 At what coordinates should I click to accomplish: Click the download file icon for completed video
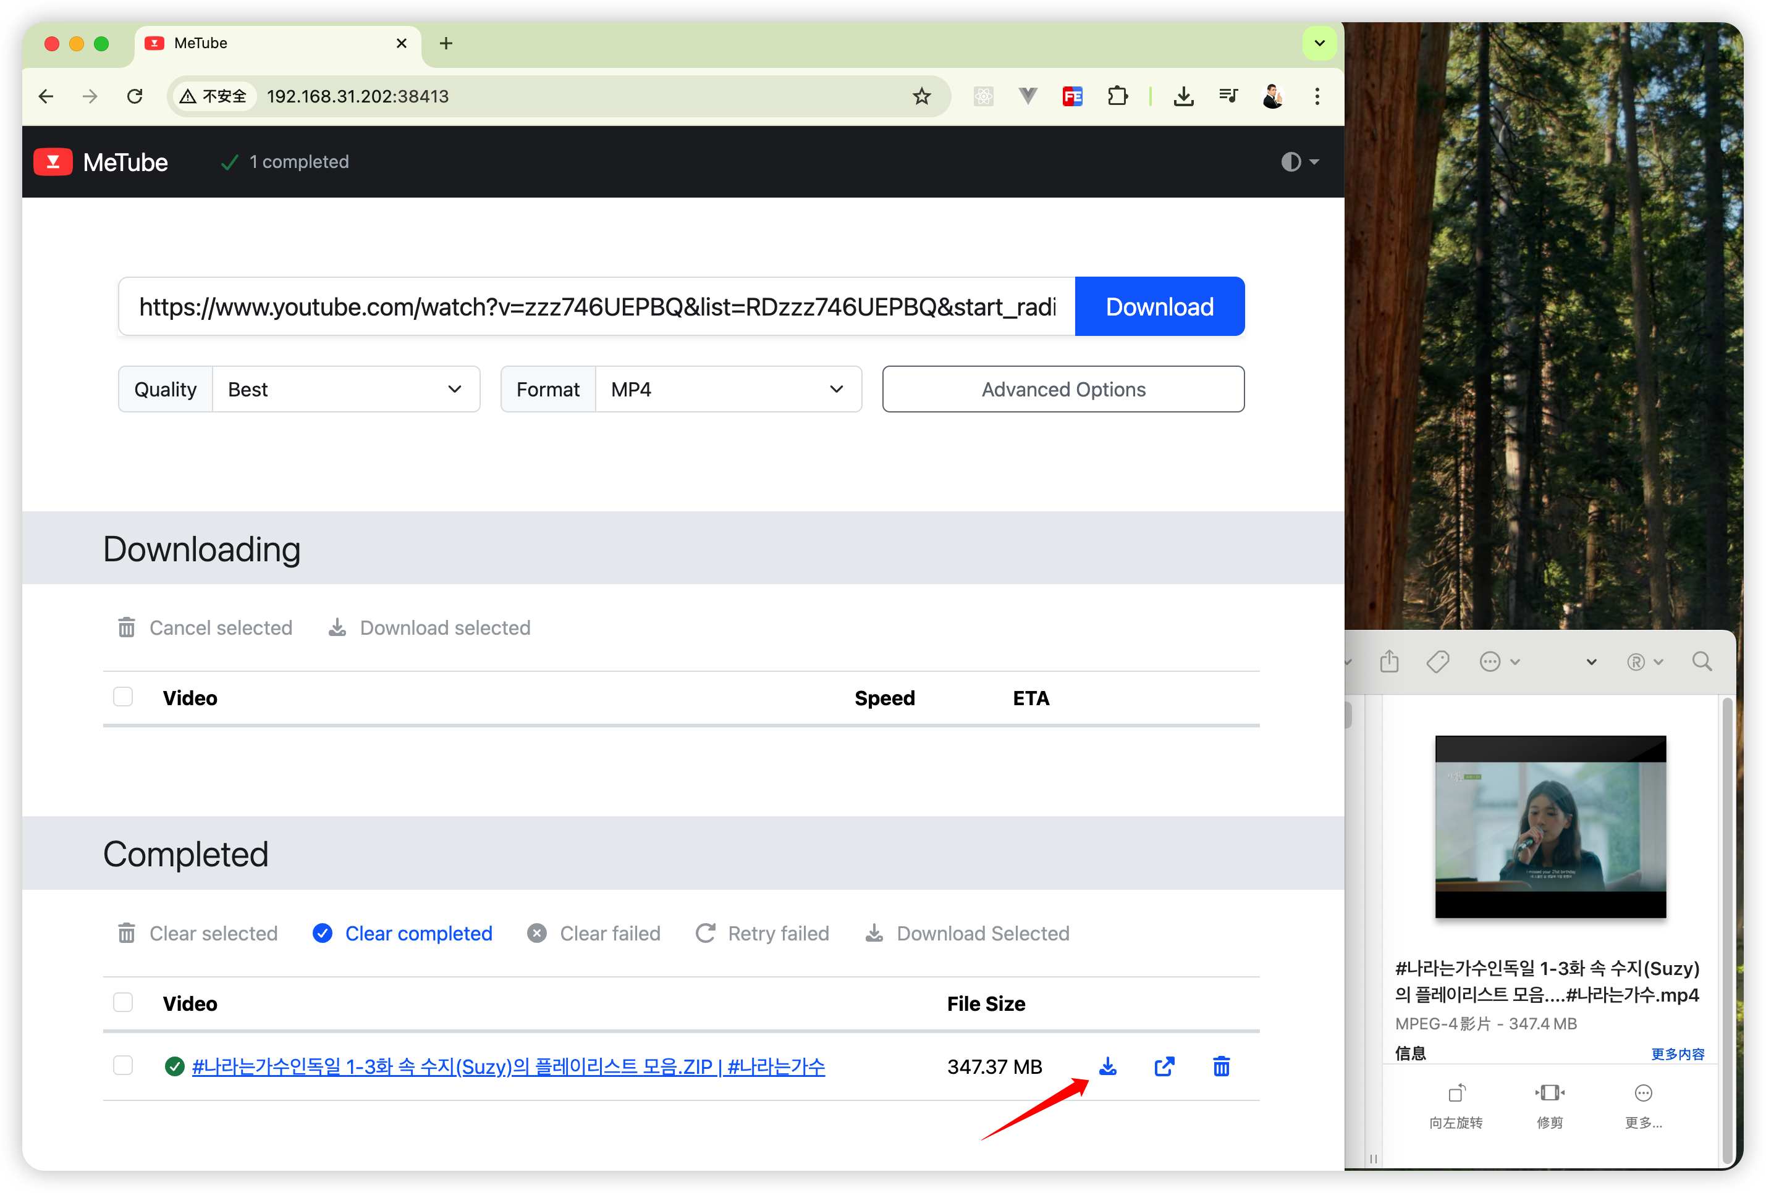[1108, 1066]
